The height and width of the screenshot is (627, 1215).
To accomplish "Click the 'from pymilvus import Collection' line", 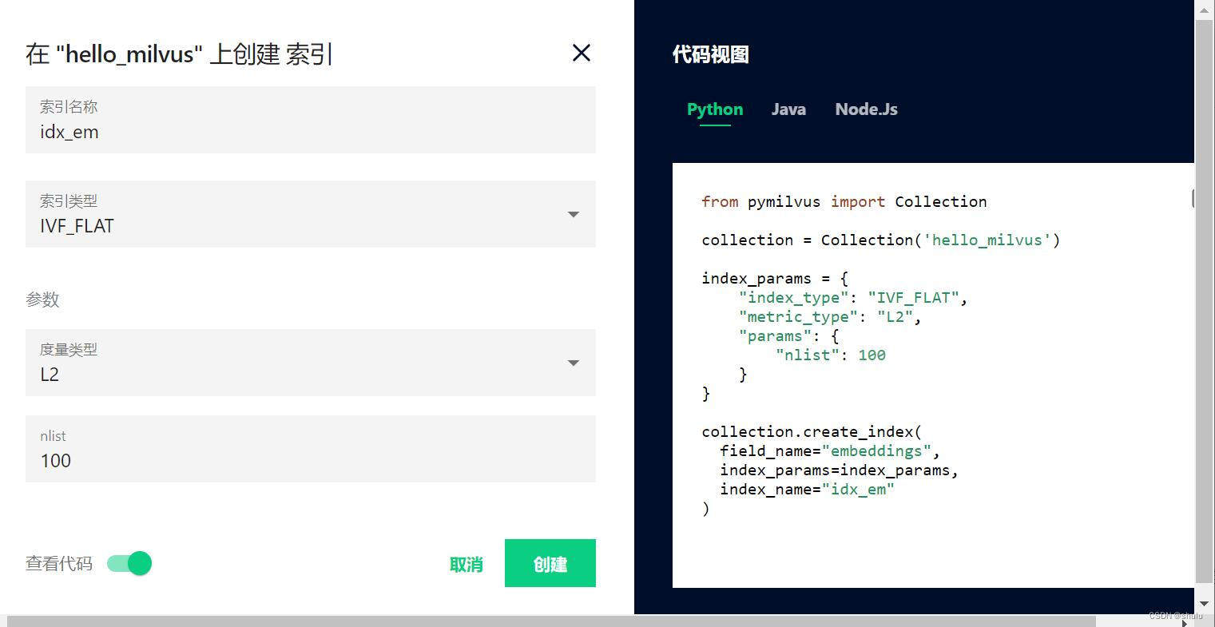I will pyautogui.click(x=844, y=202).
